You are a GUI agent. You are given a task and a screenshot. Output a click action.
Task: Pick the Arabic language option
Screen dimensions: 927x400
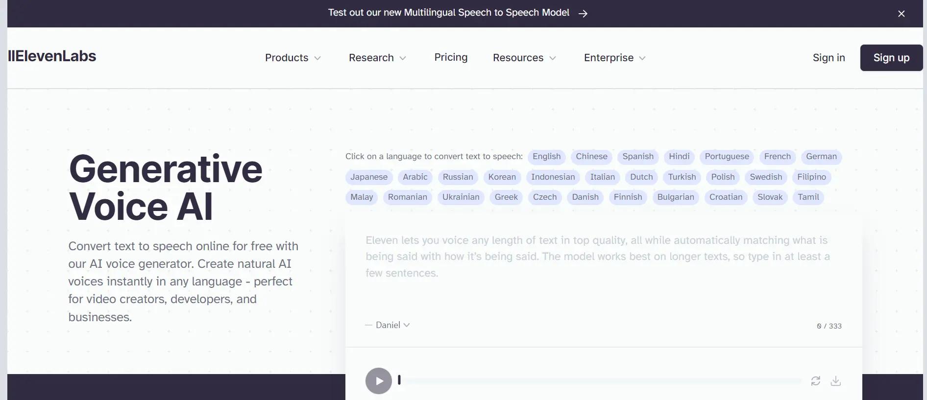point(415,177)
